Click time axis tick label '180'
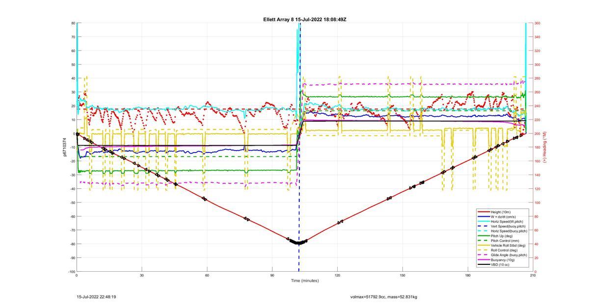This screenshot has height=305, width=589. tap(468, 275)
